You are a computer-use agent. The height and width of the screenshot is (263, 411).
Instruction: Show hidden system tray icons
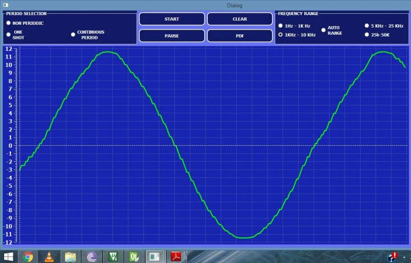tap(405, 258)
